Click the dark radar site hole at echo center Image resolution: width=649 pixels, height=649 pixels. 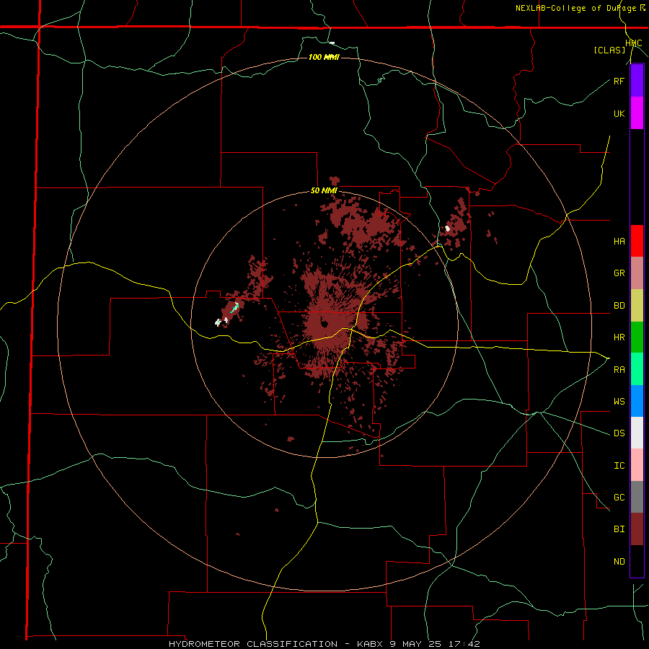tap(324, 324)
